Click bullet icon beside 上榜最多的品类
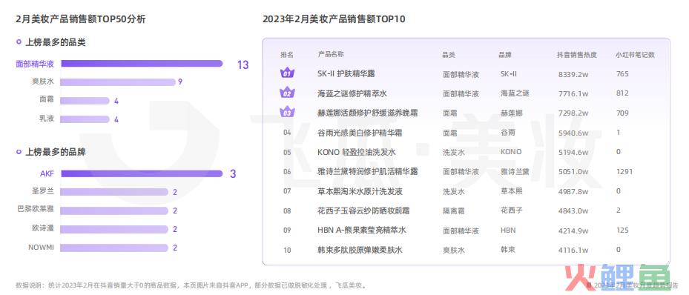This screenshot has width=689, height=295. [19, 42]
